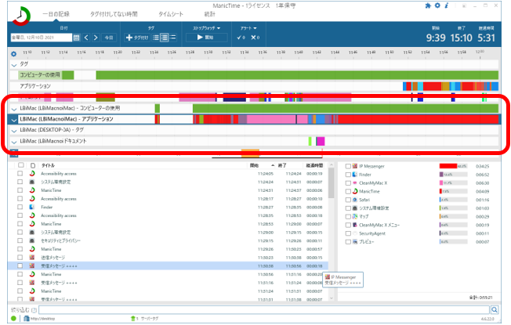Select the first tag list view icon

click(x=156, y=38)
